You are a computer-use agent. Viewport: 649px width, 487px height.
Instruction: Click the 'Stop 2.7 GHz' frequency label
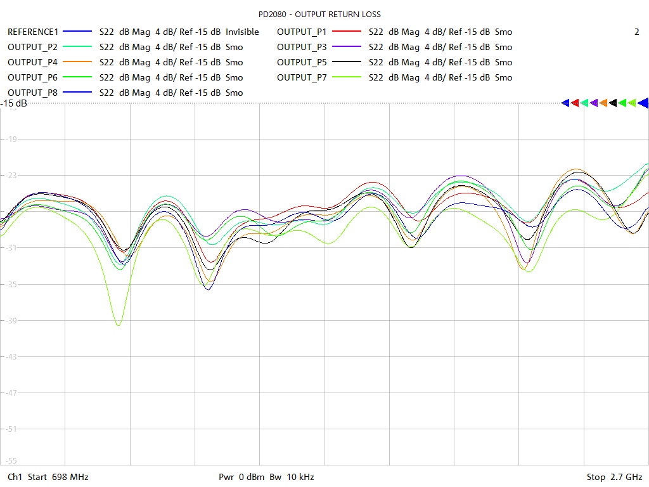coord(614,477)
